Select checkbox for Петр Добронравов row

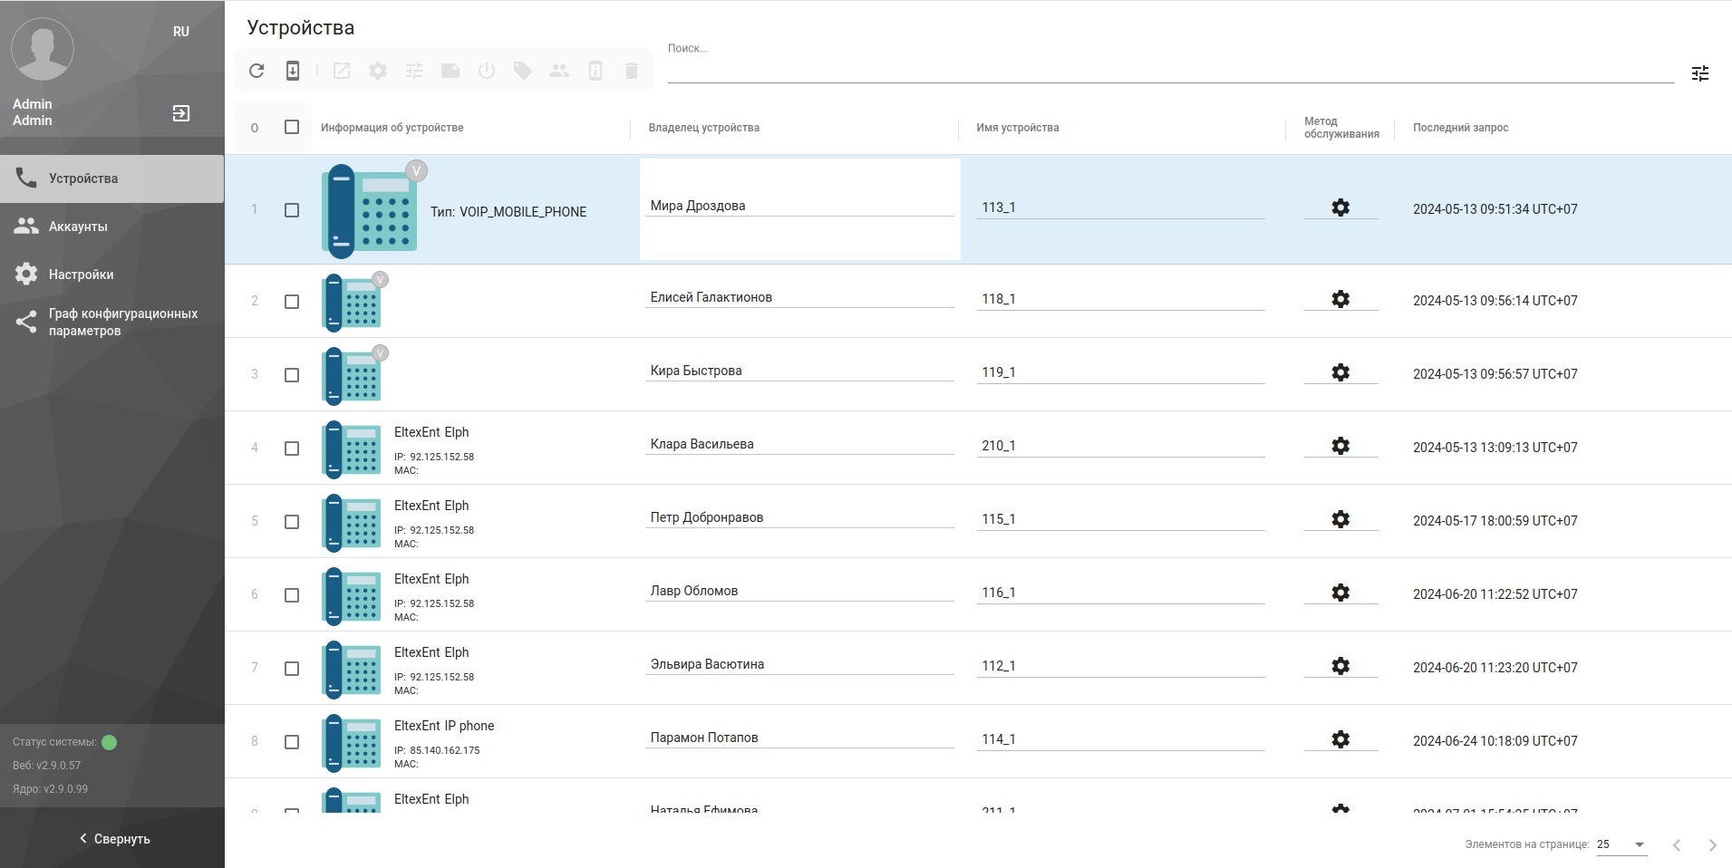point(292,522)
